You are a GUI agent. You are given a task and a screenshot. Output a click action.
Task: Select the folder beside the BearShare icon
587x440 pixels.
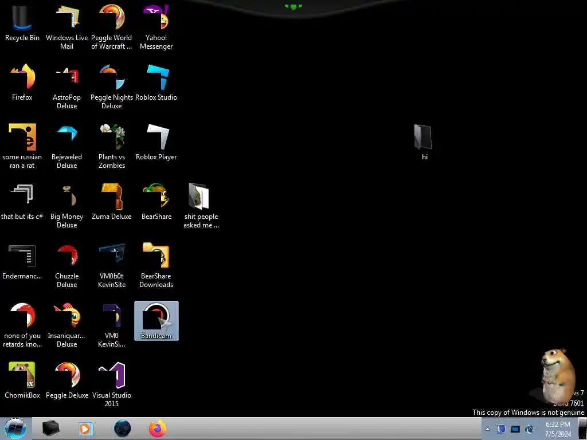[201, 206]
